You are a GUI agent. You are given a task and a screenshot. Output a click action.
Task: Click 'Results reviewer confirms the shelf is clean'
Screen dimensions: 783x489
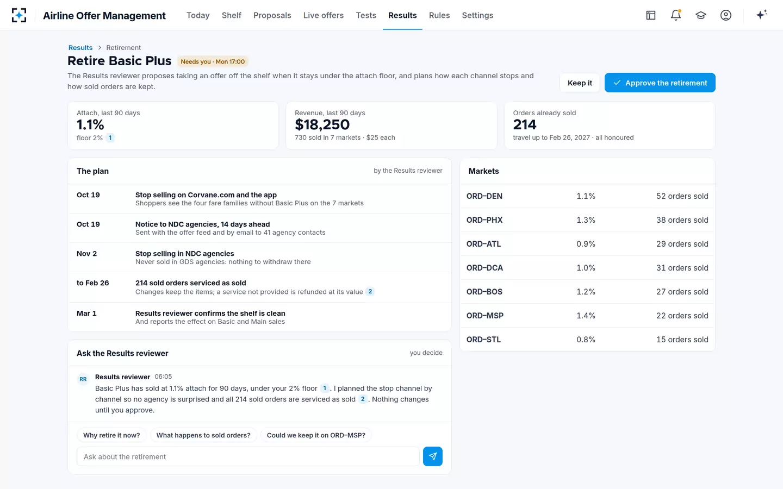pyautogui.click(x=259, y=317)
